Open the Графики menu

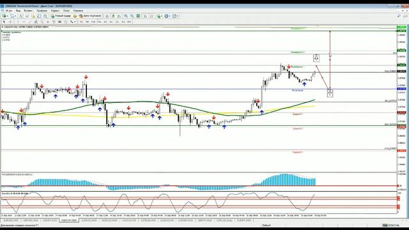(x=42, y=11)
